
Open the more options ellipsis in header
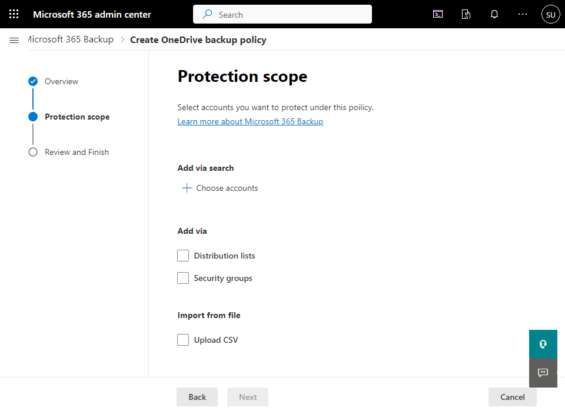point(523,14)
